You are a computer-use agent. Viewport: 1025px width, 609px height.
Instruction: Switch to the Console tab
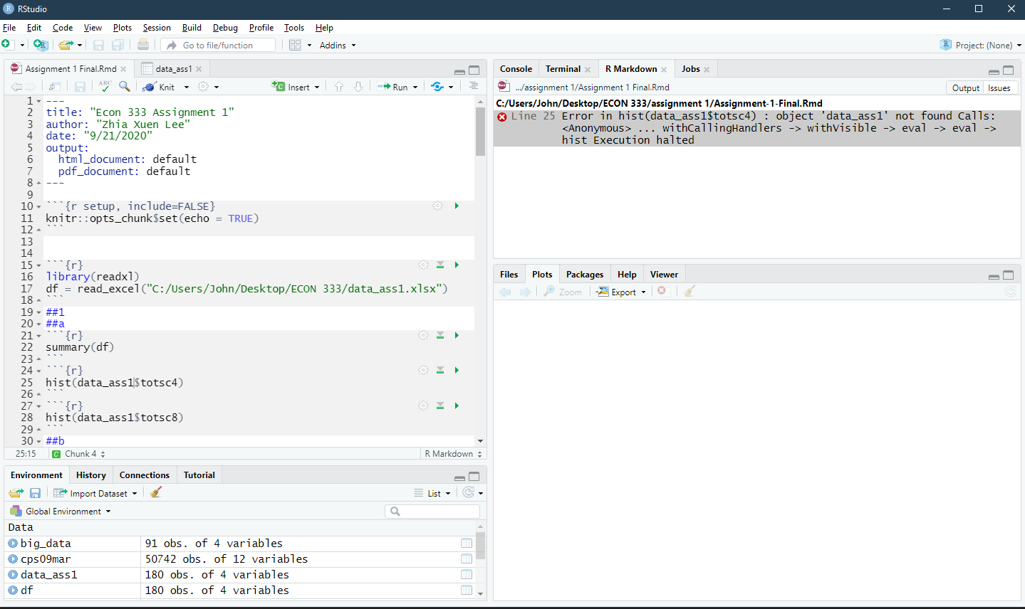tap(516, 69)
